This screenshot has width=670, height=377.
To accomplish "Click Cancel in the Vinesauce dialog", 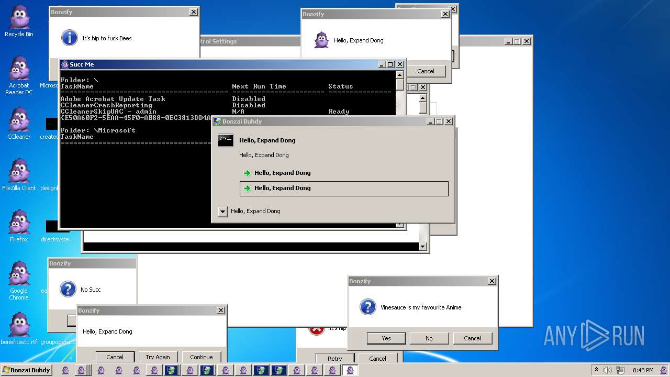I will (x=473, y=338).
